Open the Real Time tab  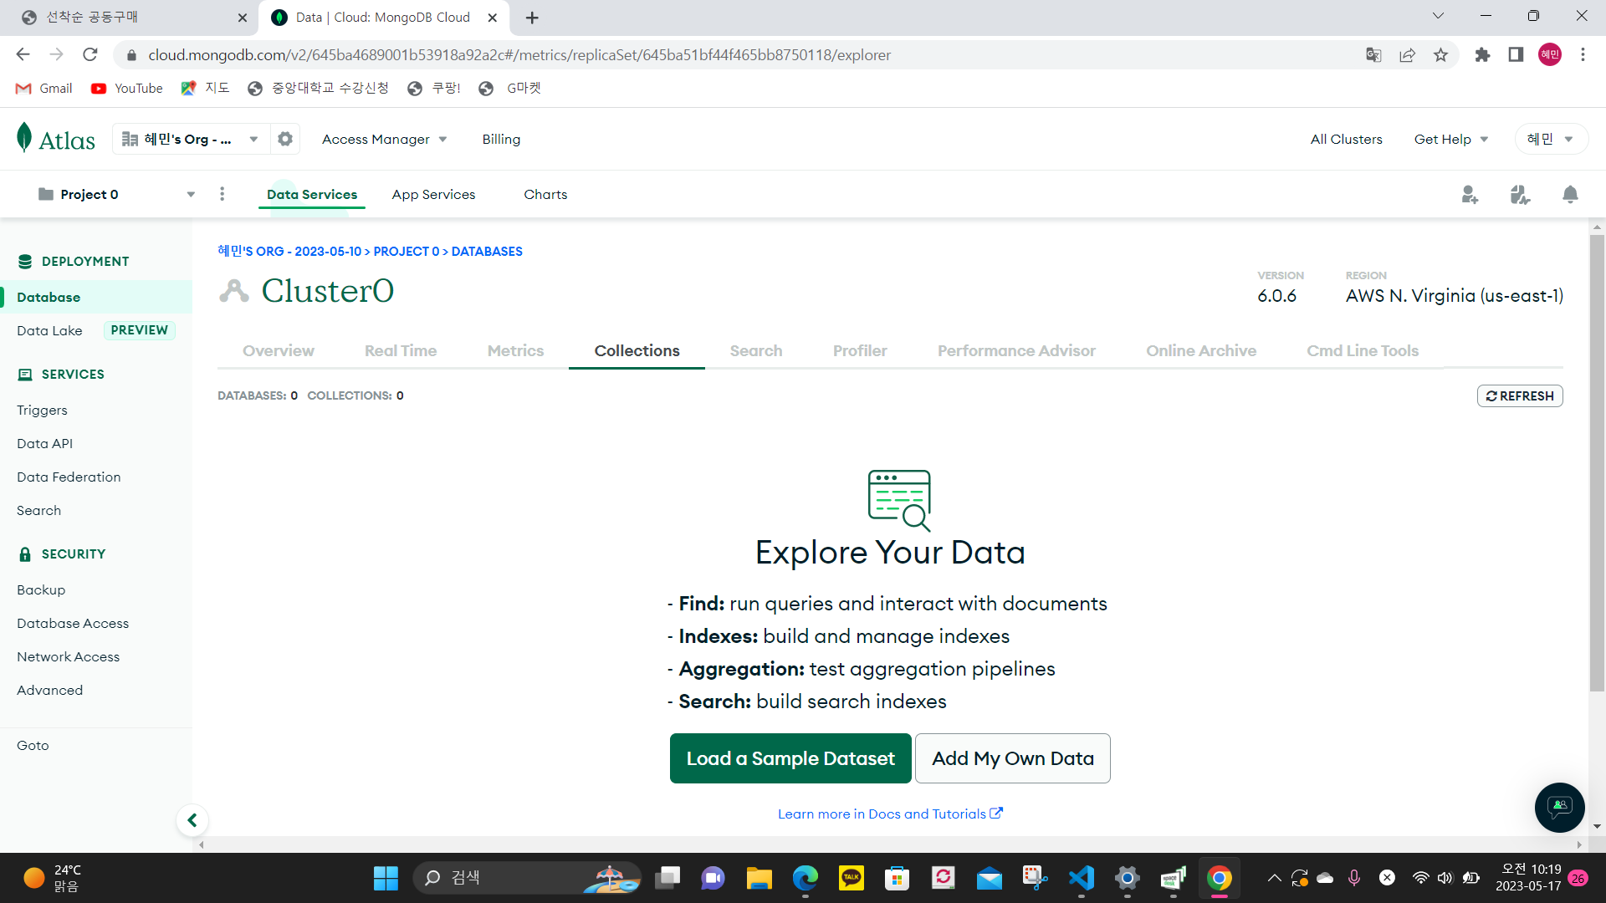coord(401,351)
